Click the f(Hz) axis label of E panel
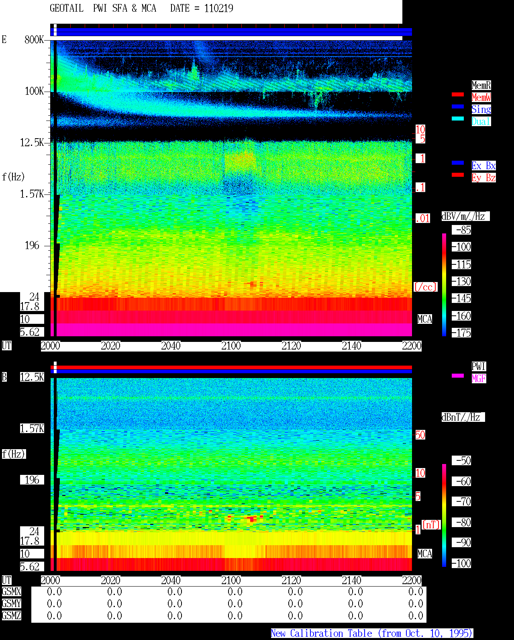Viewport: 514px width, 640px height. click(x=13, y=177)
